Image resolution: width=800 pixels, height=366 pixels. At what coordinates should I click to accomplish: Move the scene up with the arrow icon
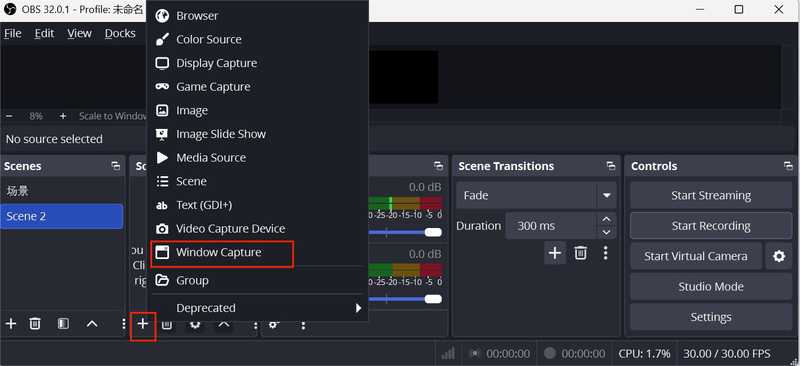point(92,324)
